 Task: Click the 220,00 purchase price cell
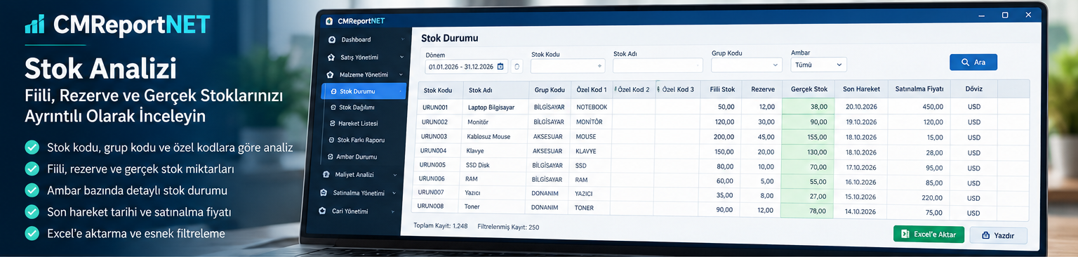(933, 197)
